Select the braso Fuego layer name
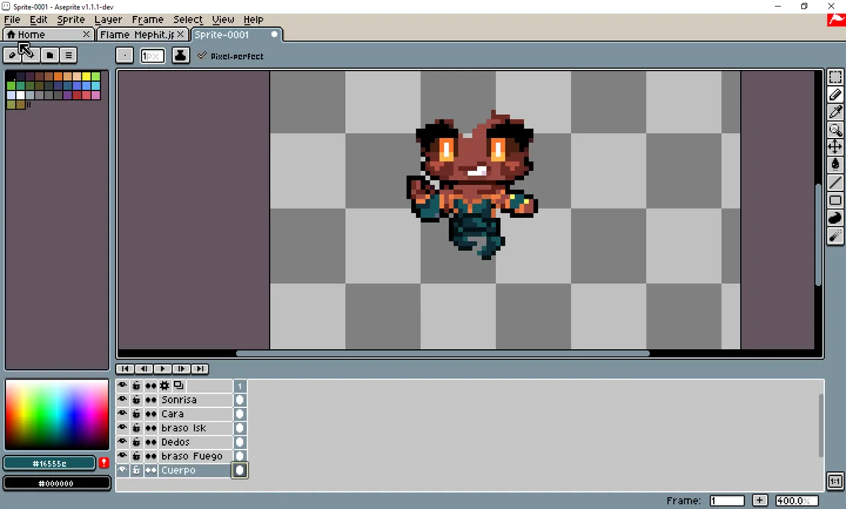This screenshot has width=846, height=509. (x=196, y=456)
